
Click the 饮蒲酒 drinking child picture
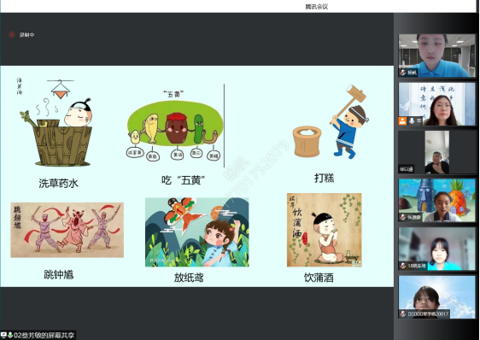(x=325, y=230)
